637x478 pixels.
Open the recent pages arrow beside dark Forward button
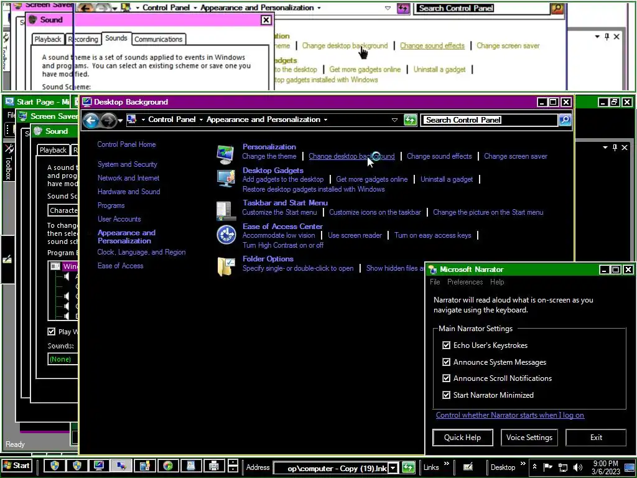coord(120,121)
